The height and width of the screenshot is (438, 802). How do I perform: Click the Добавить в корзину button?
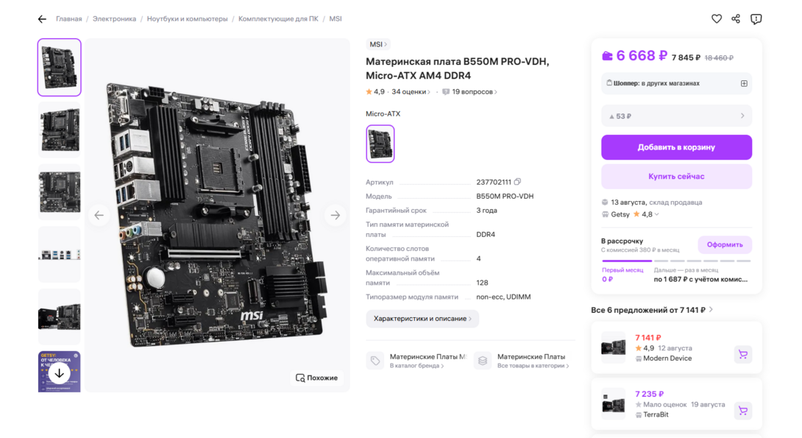pos(676,147)
